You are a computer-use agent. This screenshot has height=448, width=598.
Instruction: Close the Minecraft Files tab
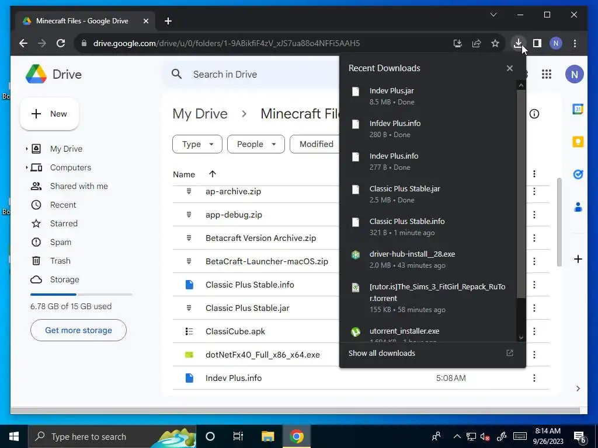click(145, 21)
